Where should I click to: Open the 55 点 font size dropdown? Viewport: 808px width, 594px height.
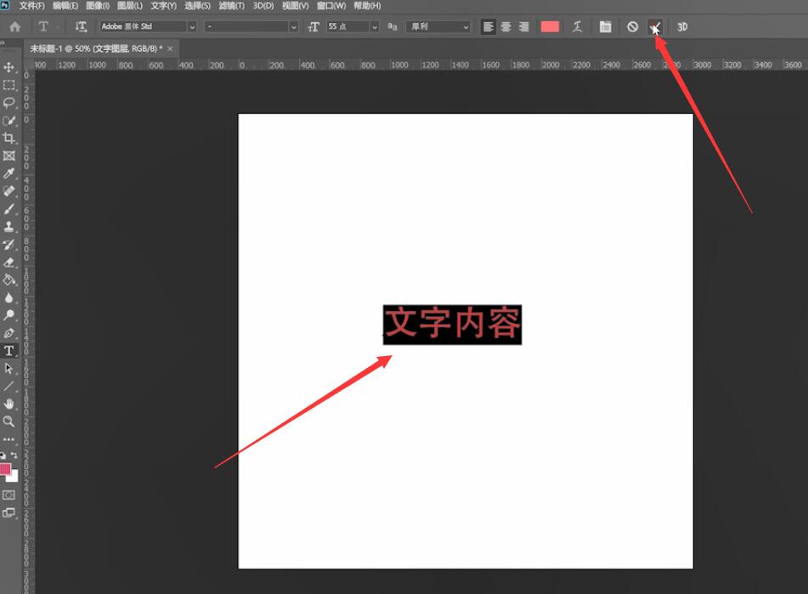(x=375, y=27)
